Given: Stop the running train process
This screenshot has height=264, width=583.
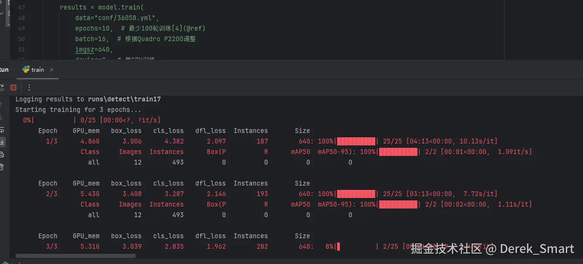Looking at the screenshot, I should point(13,88).
